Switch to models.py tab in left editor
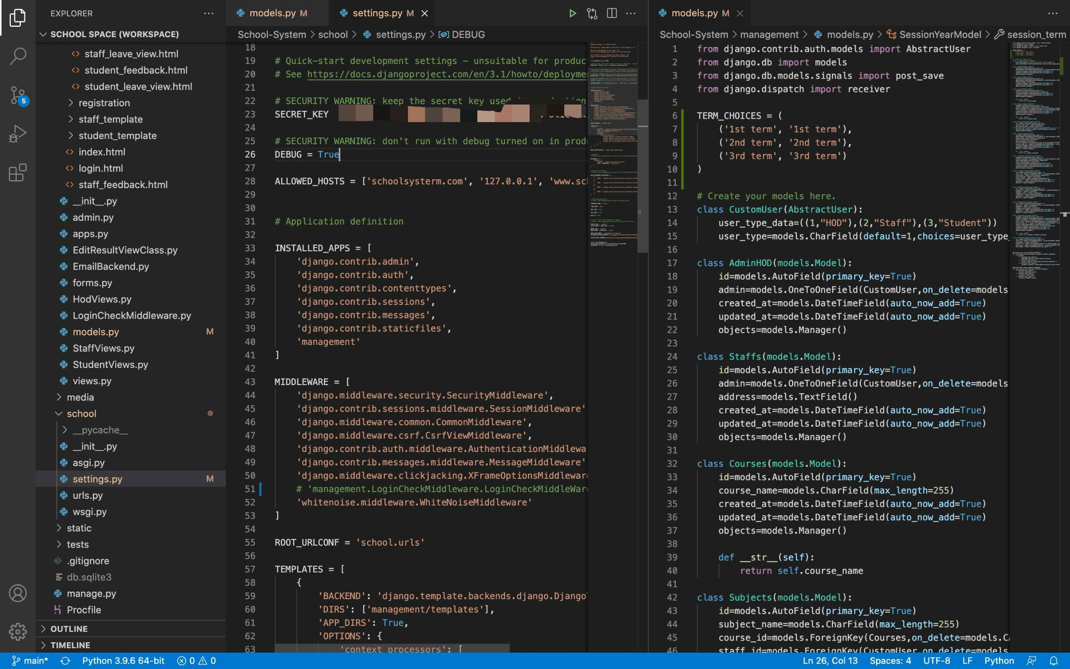The height and width of the screenshot is (669, 1070). (272, 13)
